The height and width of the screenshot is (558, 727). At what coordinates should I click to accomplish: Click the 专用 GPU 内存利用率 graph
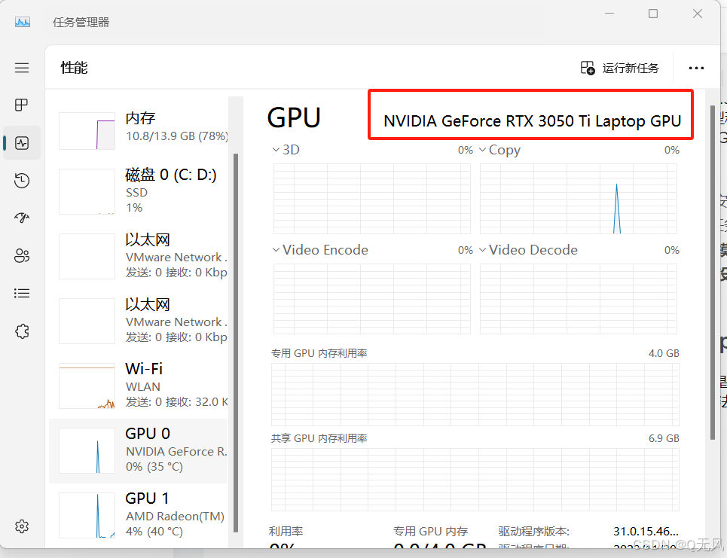coord(475,395)
